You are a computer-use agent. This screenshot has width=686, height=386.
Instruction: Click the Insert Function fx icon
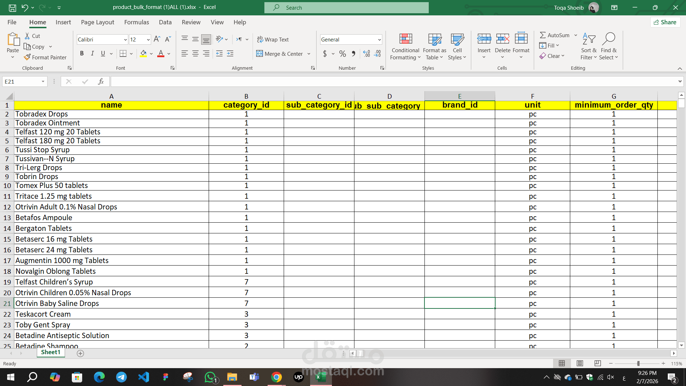coord(101,81)
